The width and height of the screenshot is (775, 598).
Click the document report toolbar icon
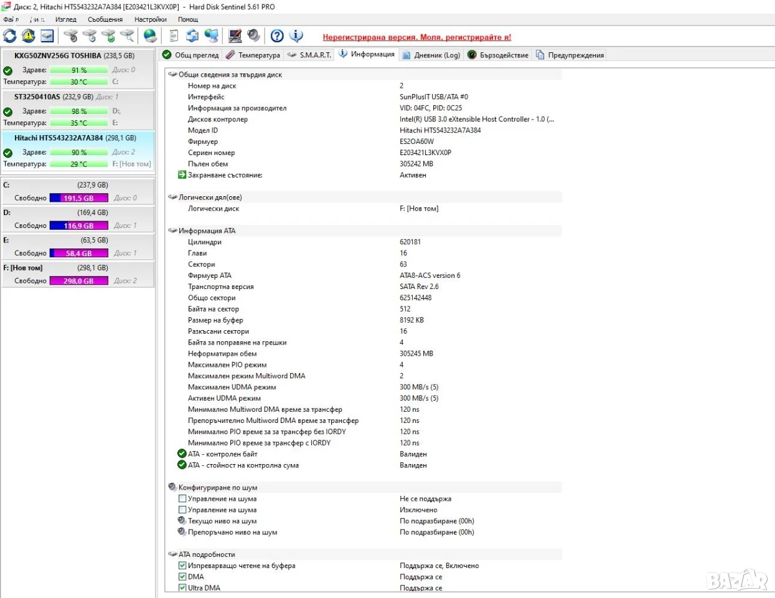174,36
